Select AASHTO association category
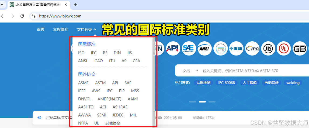The width and height of the screenshot is (309, 128). coord(86,107)
